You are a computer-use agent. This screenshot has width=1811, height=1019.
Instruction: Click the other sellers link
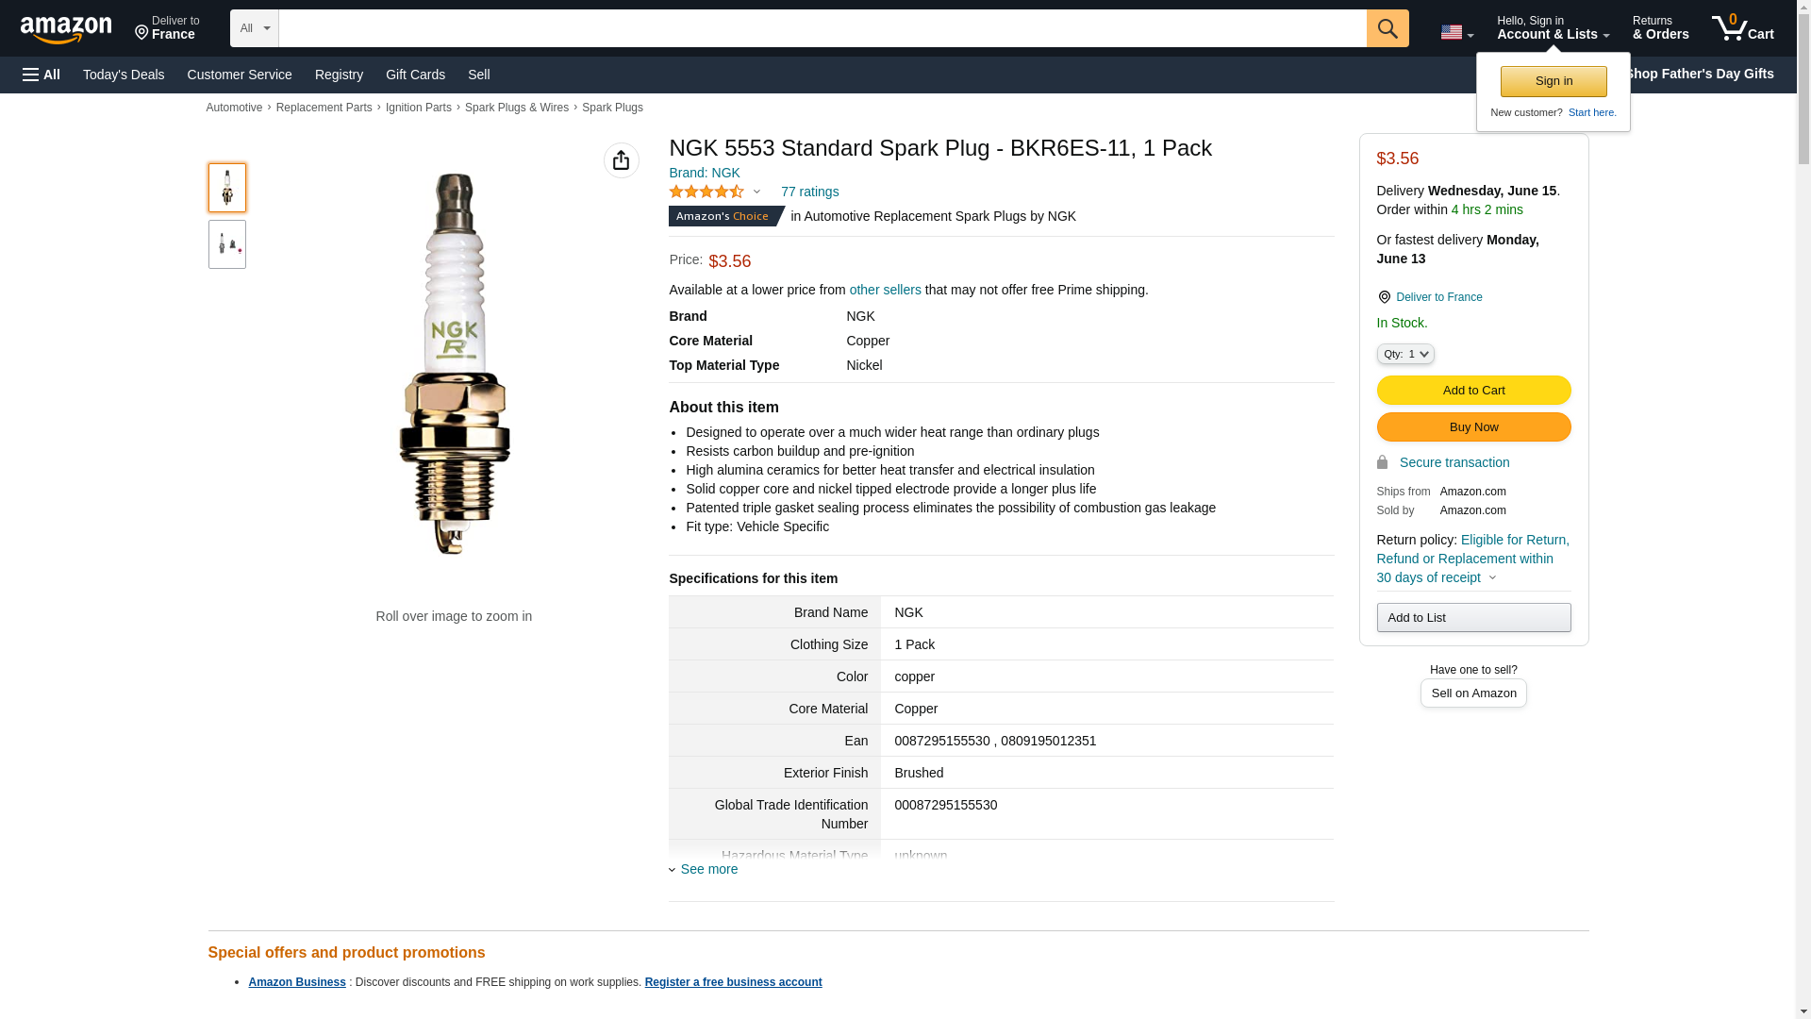pyautogui.click(x=885, y=290)
